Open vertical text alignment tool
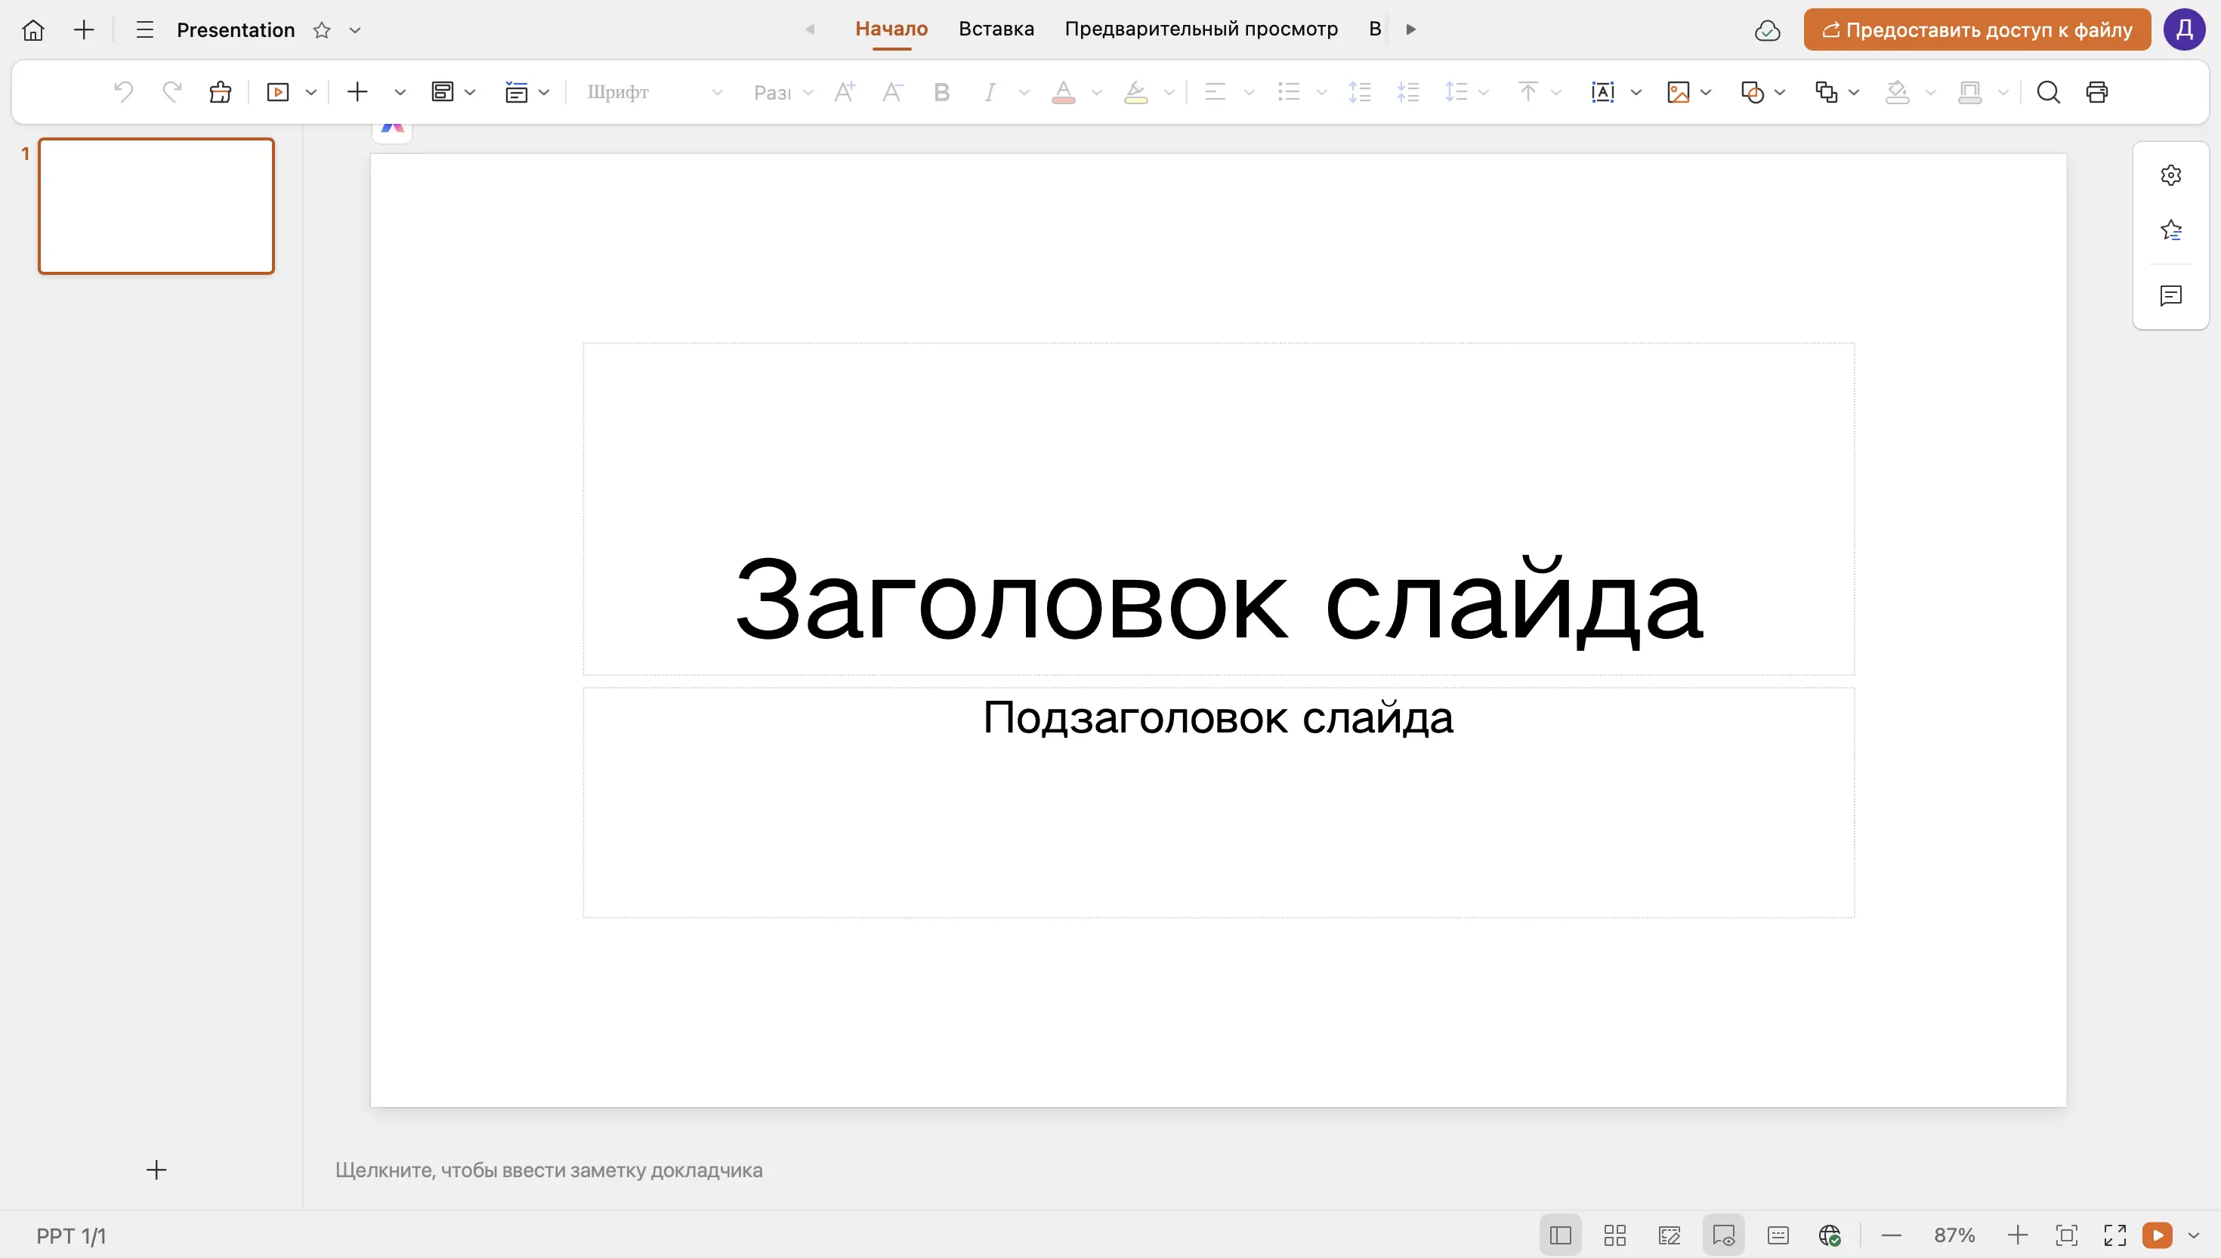 (1528, 91)
